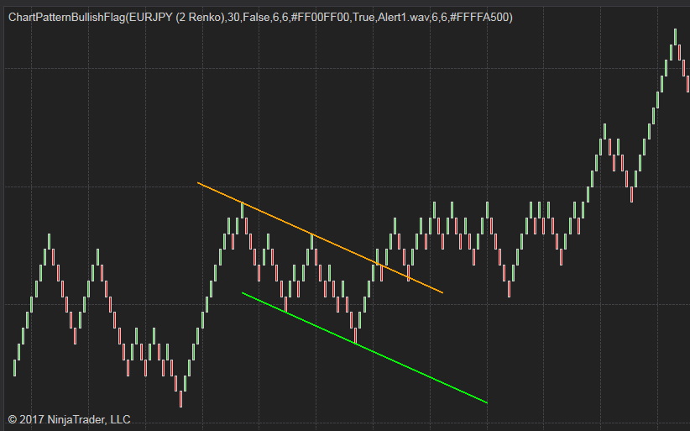Click the ChartPatternBullishFlag indicator label
Viewport: 690px width, 431px height.
260,18
